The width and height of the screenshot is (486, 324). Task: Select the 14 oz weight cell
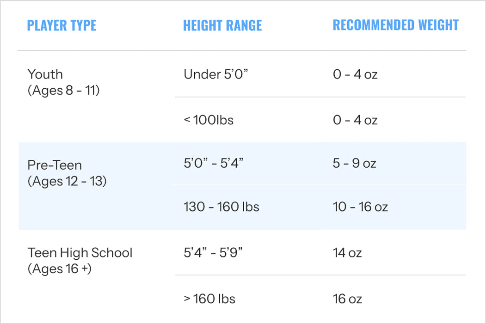[347, 253]
